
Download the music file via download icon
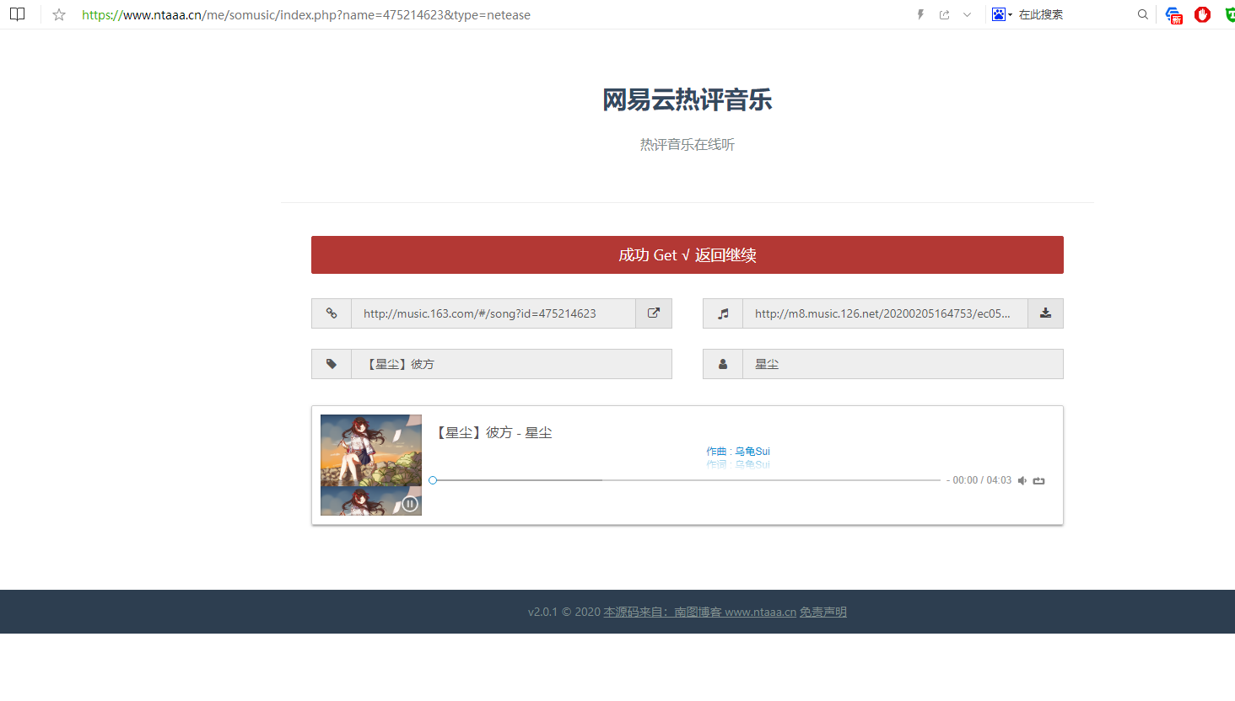(1045, 313)
